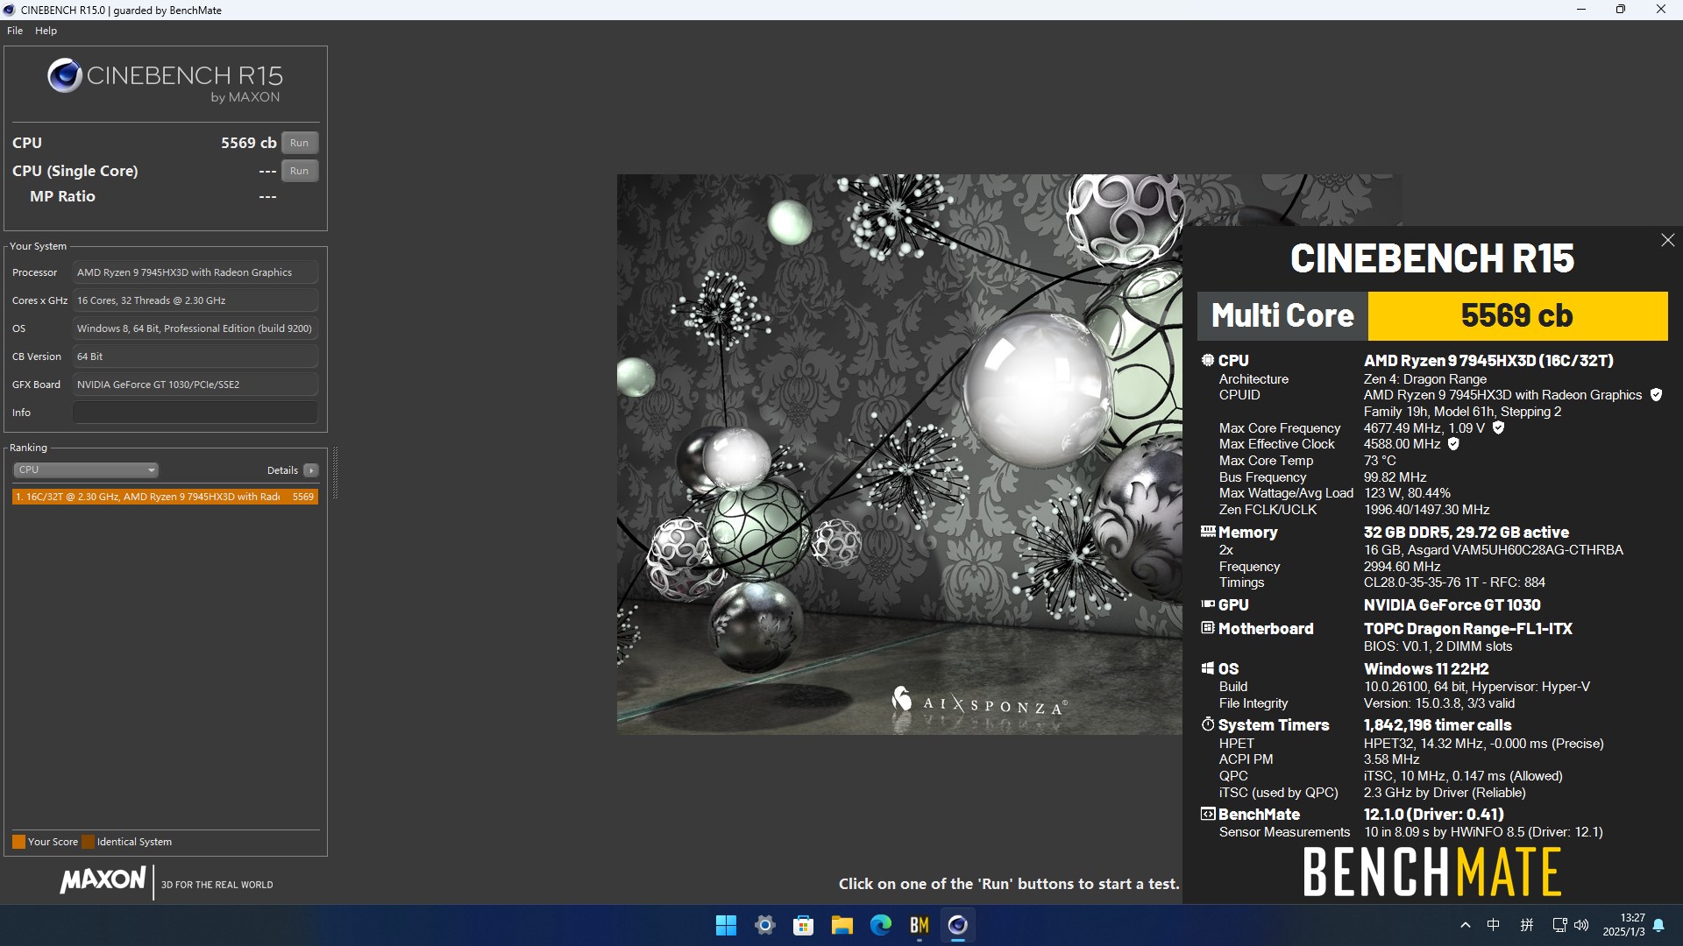Open the File menu

click(15, 31)
